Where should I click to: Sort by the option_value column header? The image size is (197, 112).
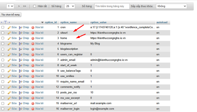coord(98,22)
